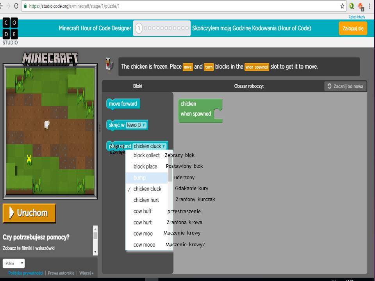The height and width of the screenshot is (281, 375).
Task: Click the move tag in instructions
Action: (188, 67)
